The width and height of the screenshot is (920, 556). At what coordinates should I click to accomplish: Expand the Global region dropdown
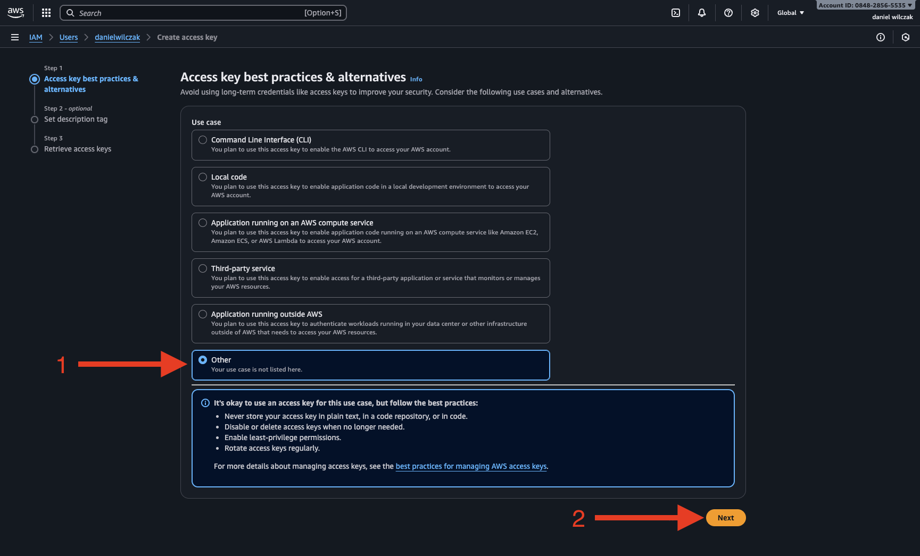click(790, 13)
